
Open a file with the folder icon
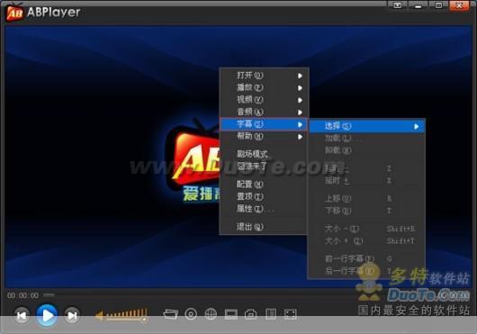(x=170, y=314)
